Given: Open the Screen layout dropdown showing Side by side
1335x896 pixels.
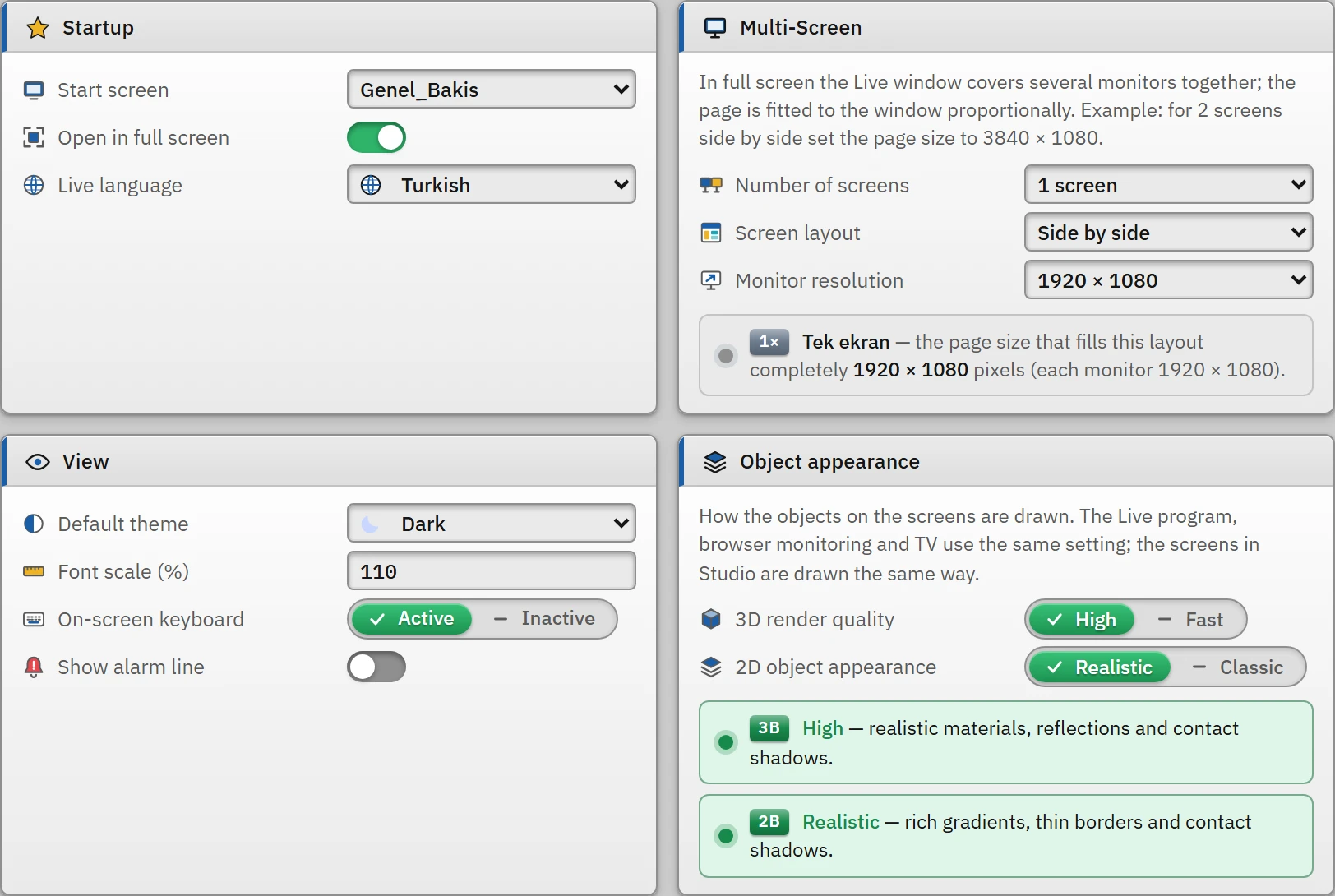Looking at the screenshot, I should (x=1169, y=233).
